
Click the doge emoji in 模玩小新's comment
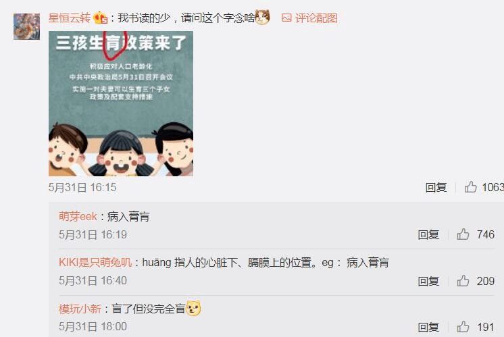pos(193,309)
